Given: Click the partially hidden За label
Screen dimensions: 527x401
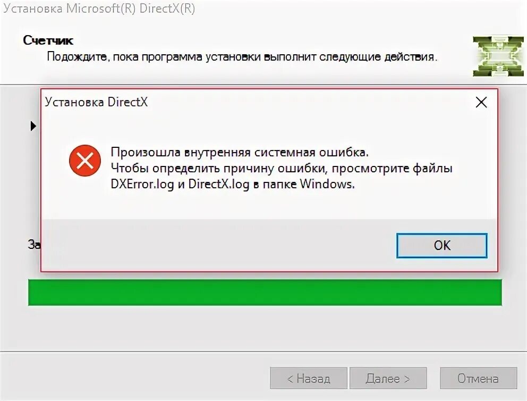Looking at the screenshot, I should (x=34, y=244).
